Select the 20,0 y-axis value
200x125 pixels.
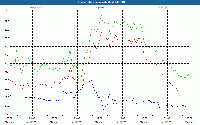[6, 80]
